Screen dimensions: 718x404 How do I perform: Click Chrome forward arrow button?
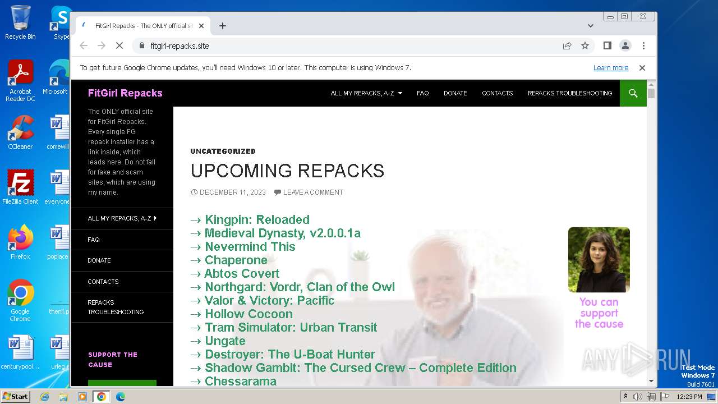102,46
